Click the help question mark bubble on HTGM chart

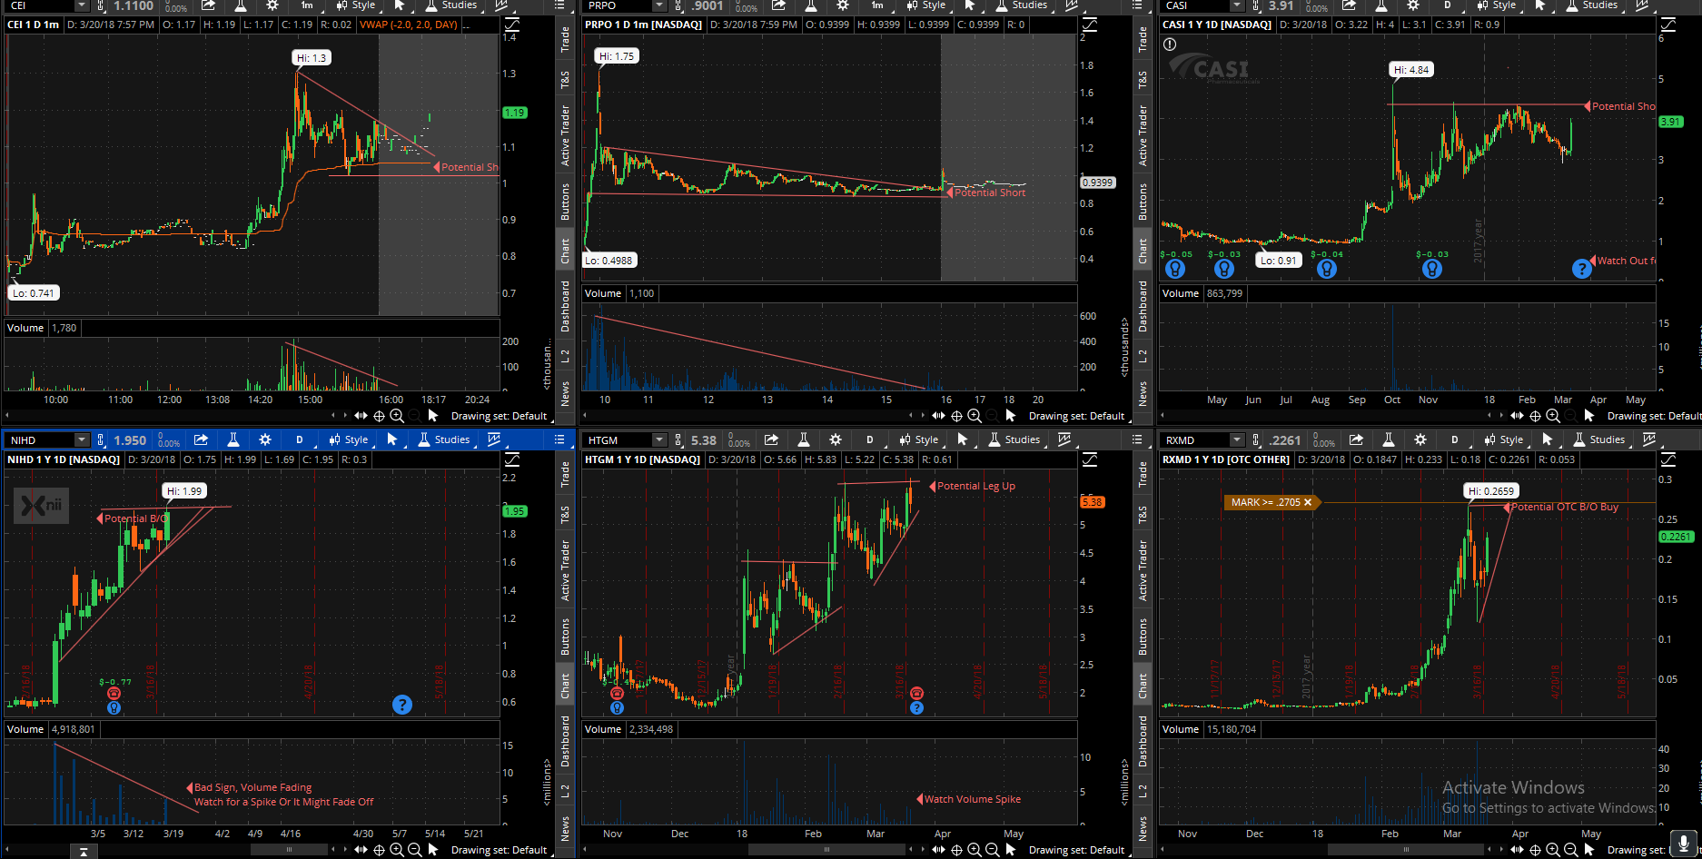pos(918,707)
